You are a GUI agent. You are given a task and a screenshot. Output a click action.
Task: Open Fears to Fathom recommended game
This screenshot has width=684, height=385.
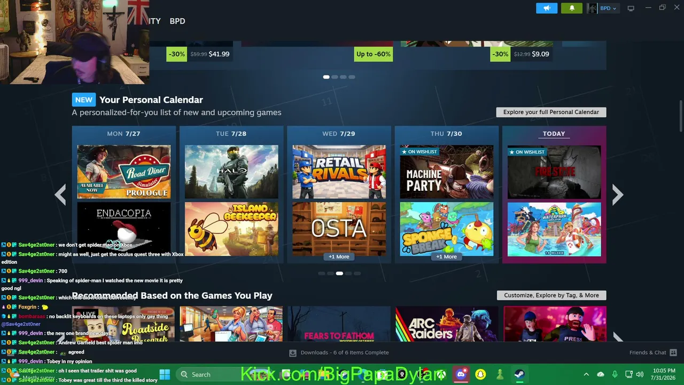(339, 324)
